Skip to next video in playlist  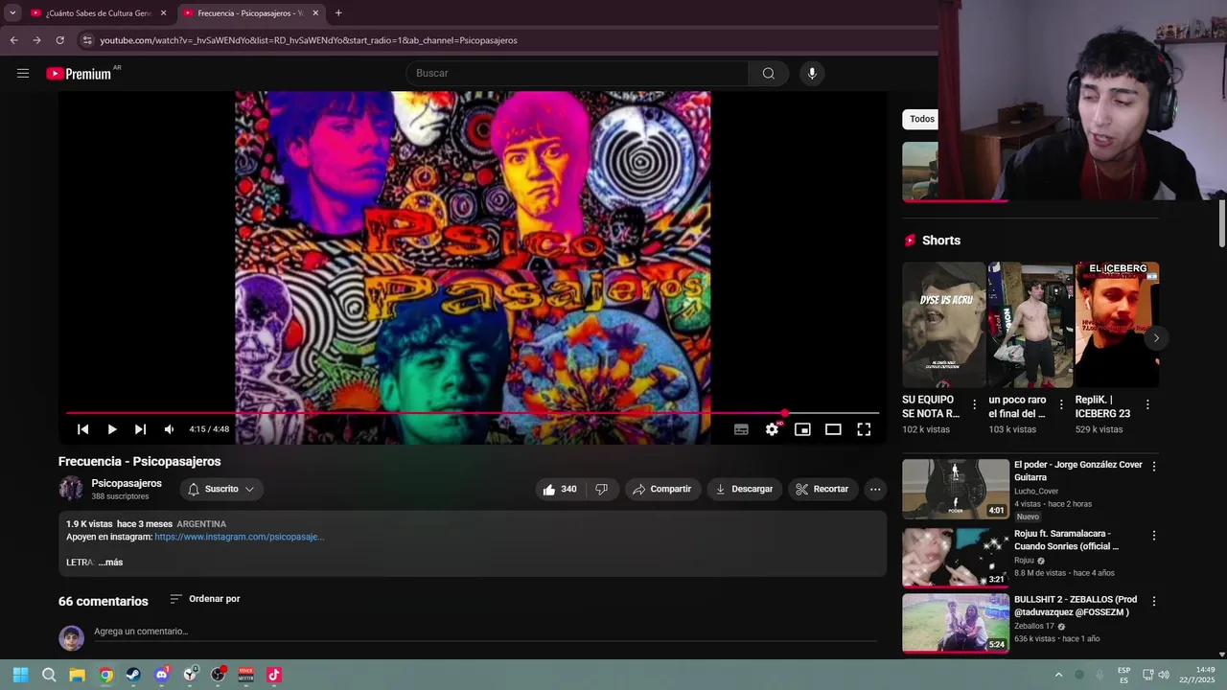tap(140, 429)
